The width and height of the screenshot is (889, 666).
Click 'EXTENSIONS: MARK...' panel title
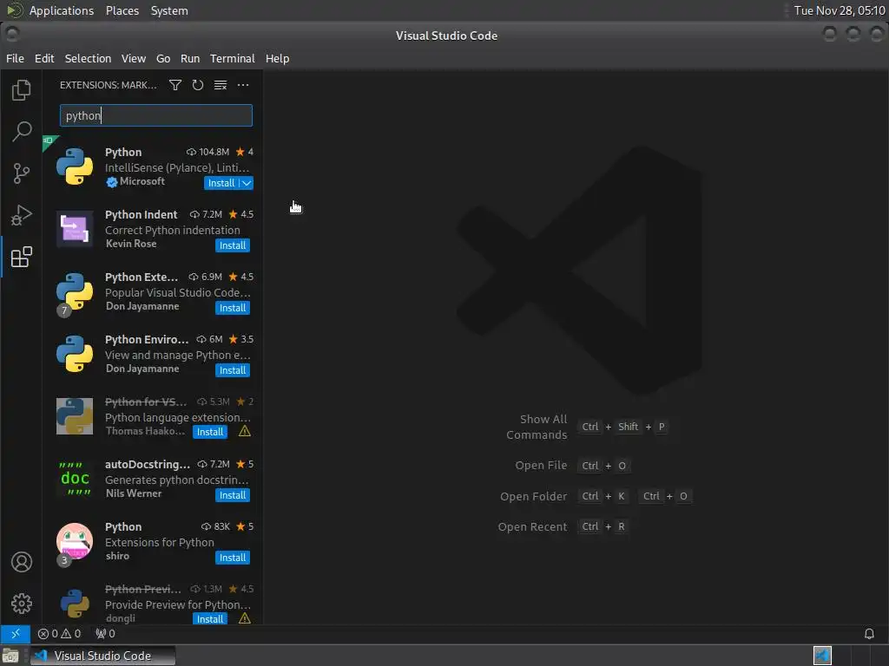(109, 85)
